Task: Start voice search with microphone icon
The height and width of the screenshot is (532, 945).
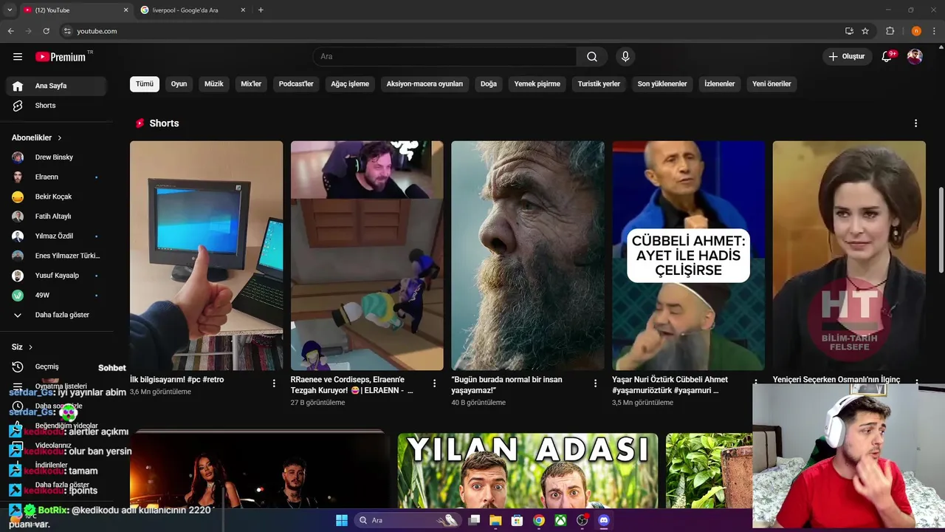Action: [625, 57]
